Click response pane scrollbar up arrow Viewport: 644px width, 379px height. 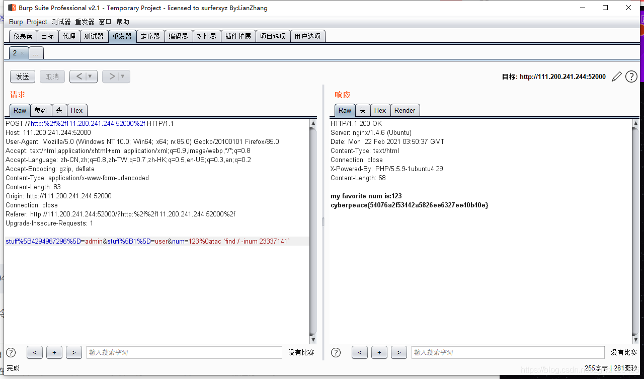[x=635, y=123]
